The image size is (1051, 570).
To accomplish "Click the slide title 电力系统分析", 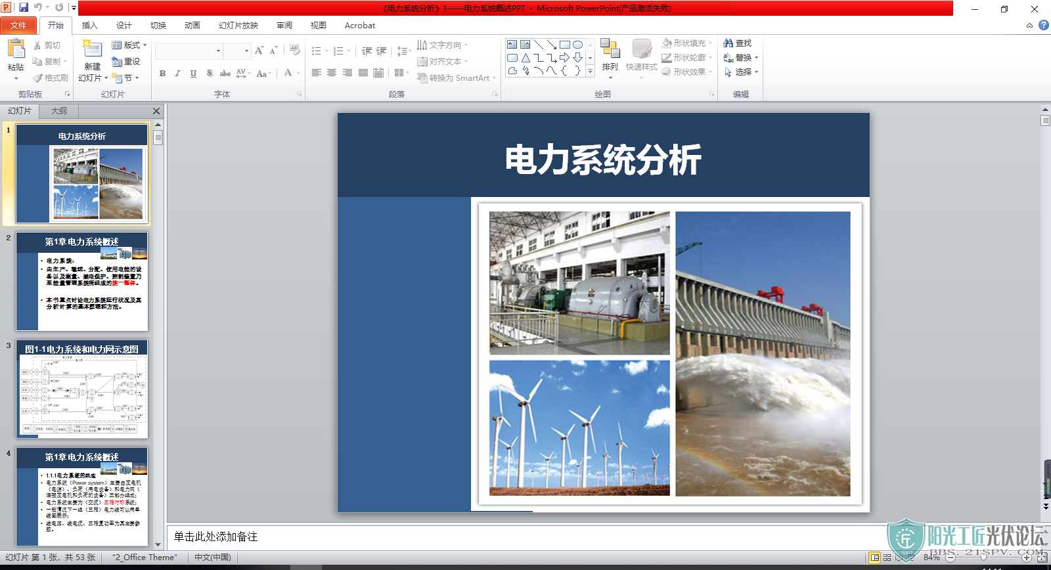I will [603, 160].
